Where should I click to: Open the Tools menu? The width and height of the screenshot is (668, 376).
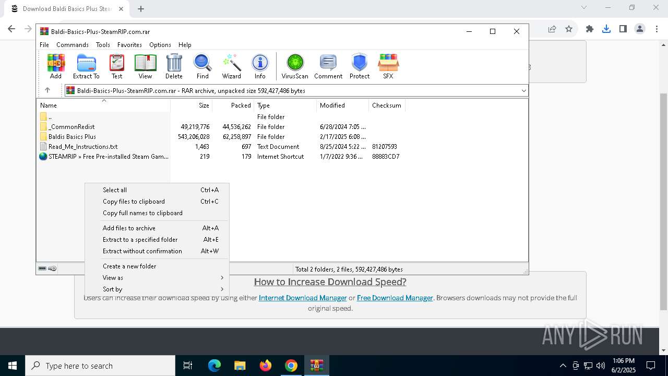(103, 45)
